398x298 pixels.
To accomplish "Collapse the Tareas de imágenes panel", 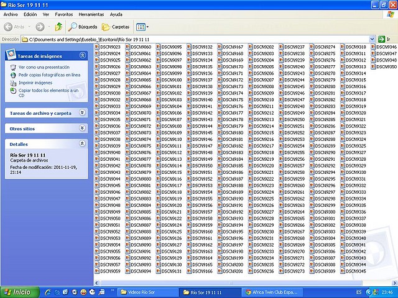I will pyautogui.click(x=83, y=55).
